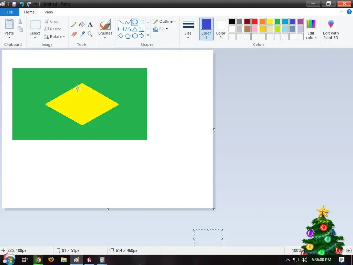The height and width of the screenshot is (265, 353).
Task: Choose the Rounded rectangle shape
Action: 121,29
